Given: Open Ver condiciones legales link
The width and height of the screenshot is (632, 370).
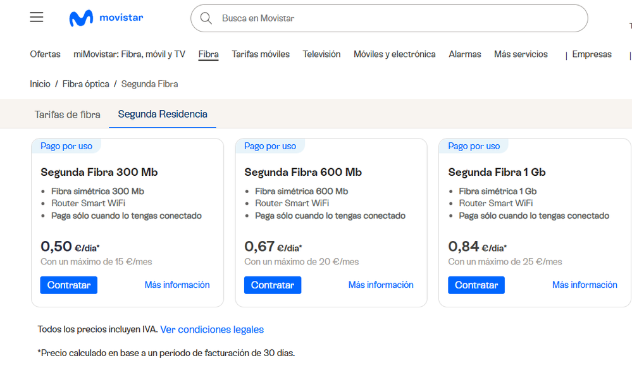Looking at the screenshot, I should pyautogui.click(x=212, y=330).
